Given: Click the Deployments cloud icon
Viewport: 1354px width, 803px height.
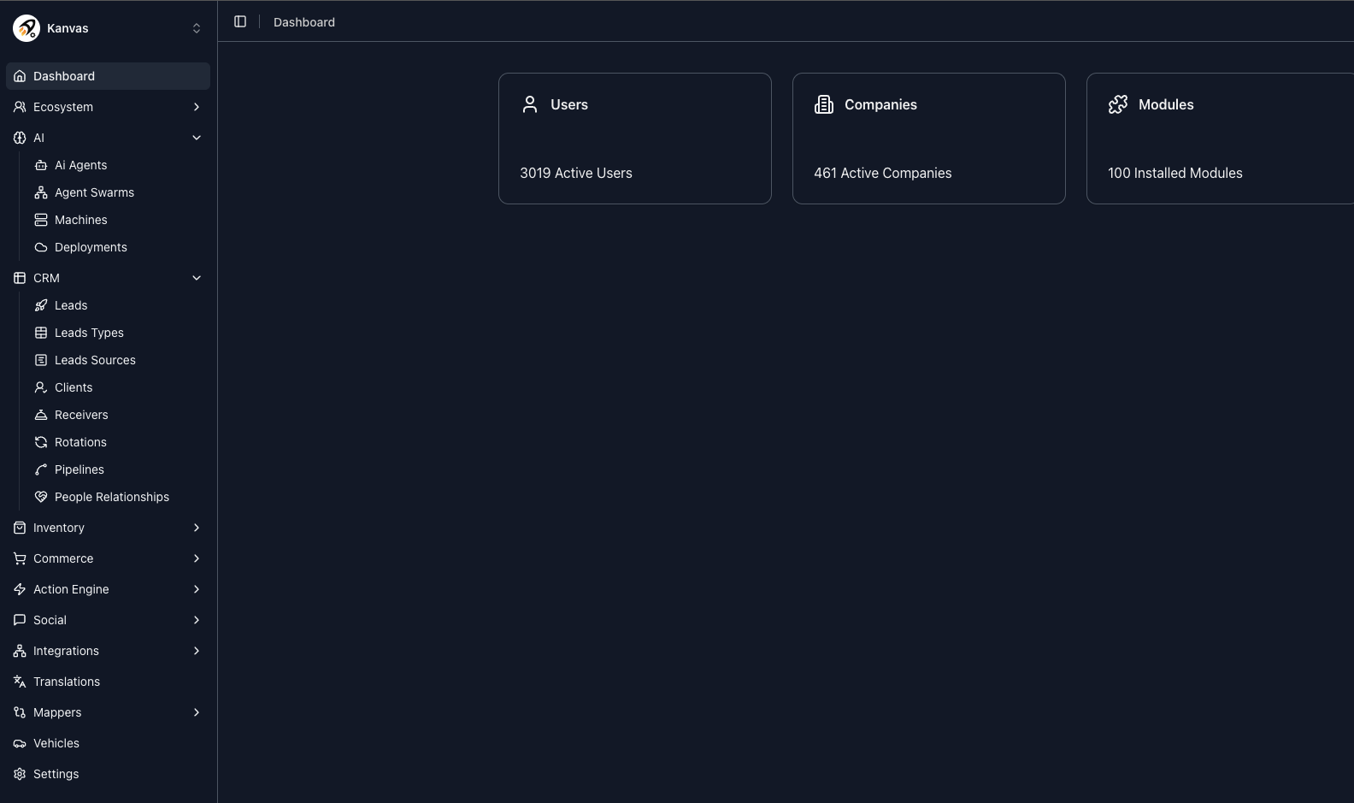Looking at the screenshot, I should click(x=41, y=247).
